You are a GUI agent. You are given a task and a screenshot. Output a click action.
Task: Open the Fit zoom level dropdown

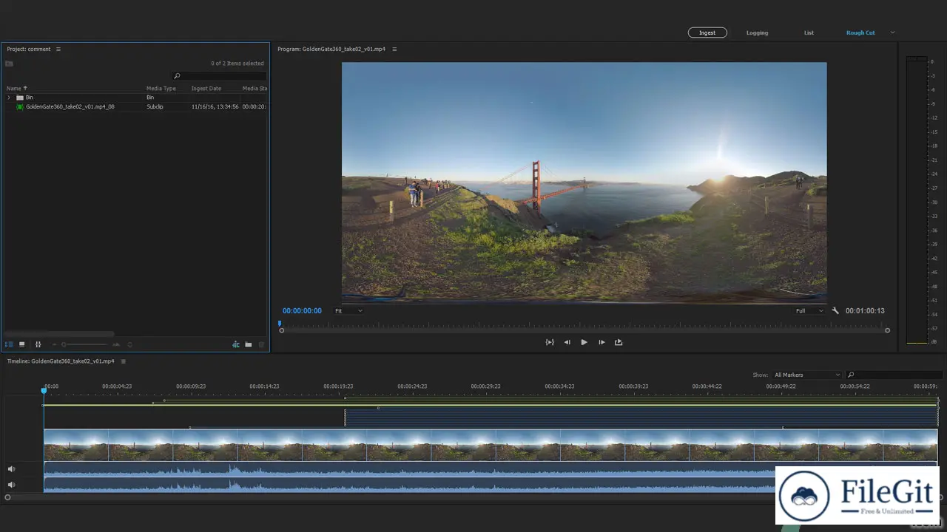tap(348, 311)
